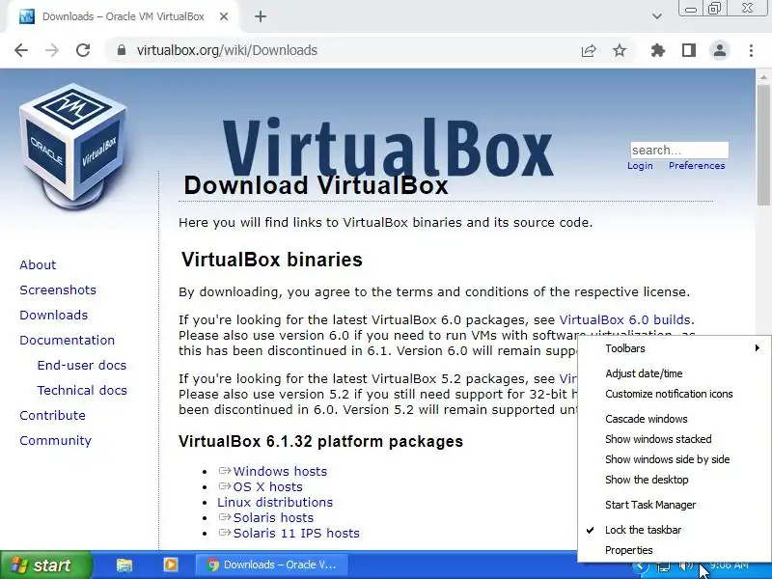Screen dimensions: 772x579
Task: Go back to the previous page
Action: [21, 50]
